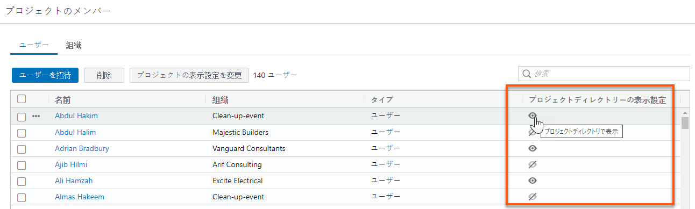Click the ユーザーを招待 button
This screenshot has width=695, height=209.
point(45,75)
